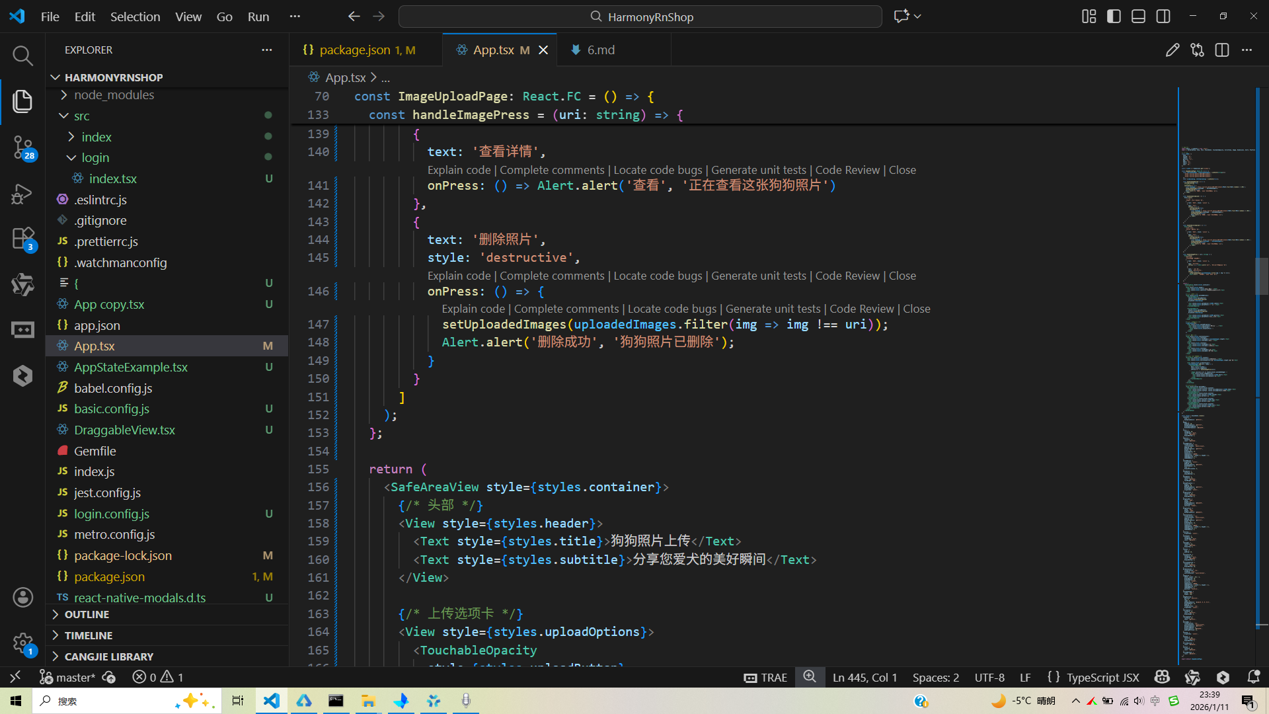Click the zoom magnifier status bar icon
Screen dimensions: 1269x714
[810, 677]
